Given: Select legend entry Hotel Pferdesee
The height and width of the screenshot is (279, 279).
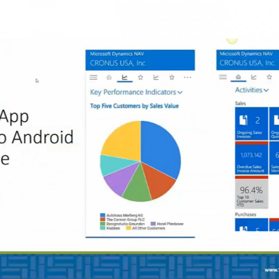Looking at the screenshot, I should pyautogui.click(x=167, y=224).
